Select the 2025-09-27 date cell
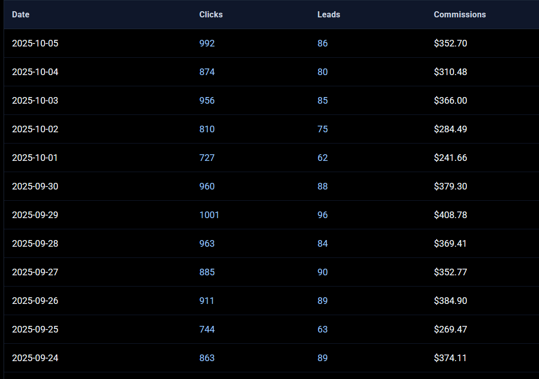 35,272
